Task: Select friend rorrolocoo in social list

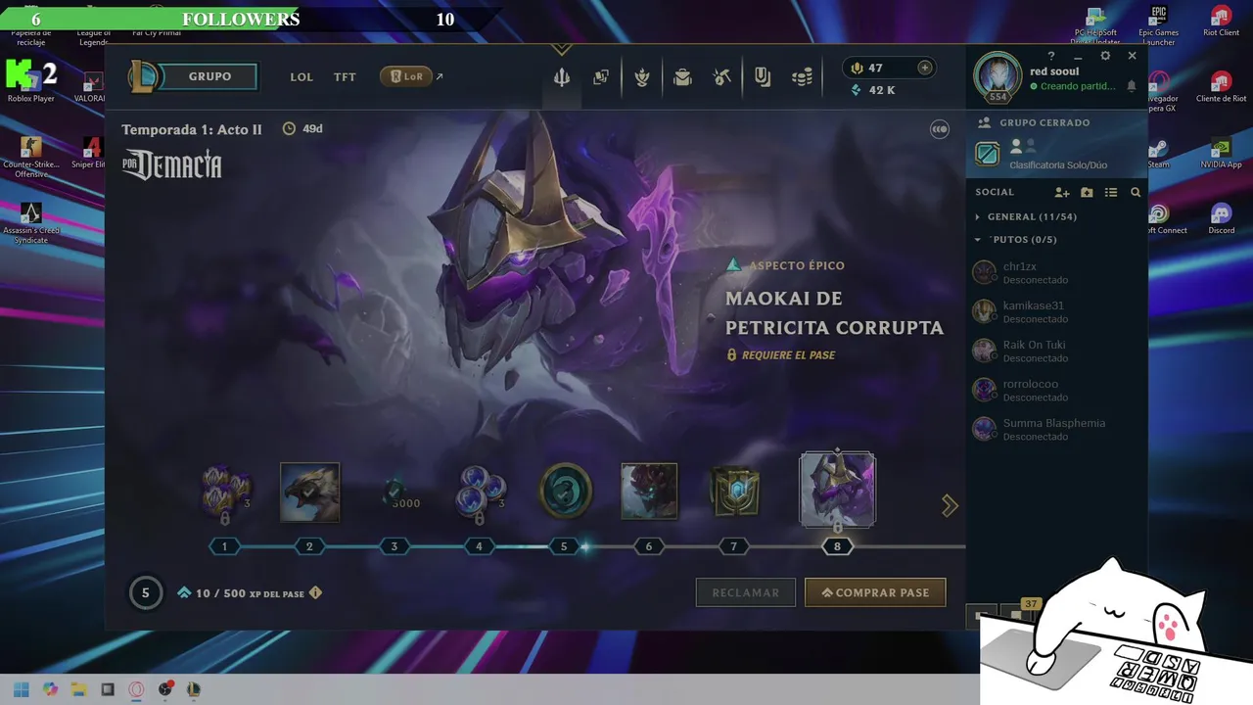Action: click(1055, 390)
